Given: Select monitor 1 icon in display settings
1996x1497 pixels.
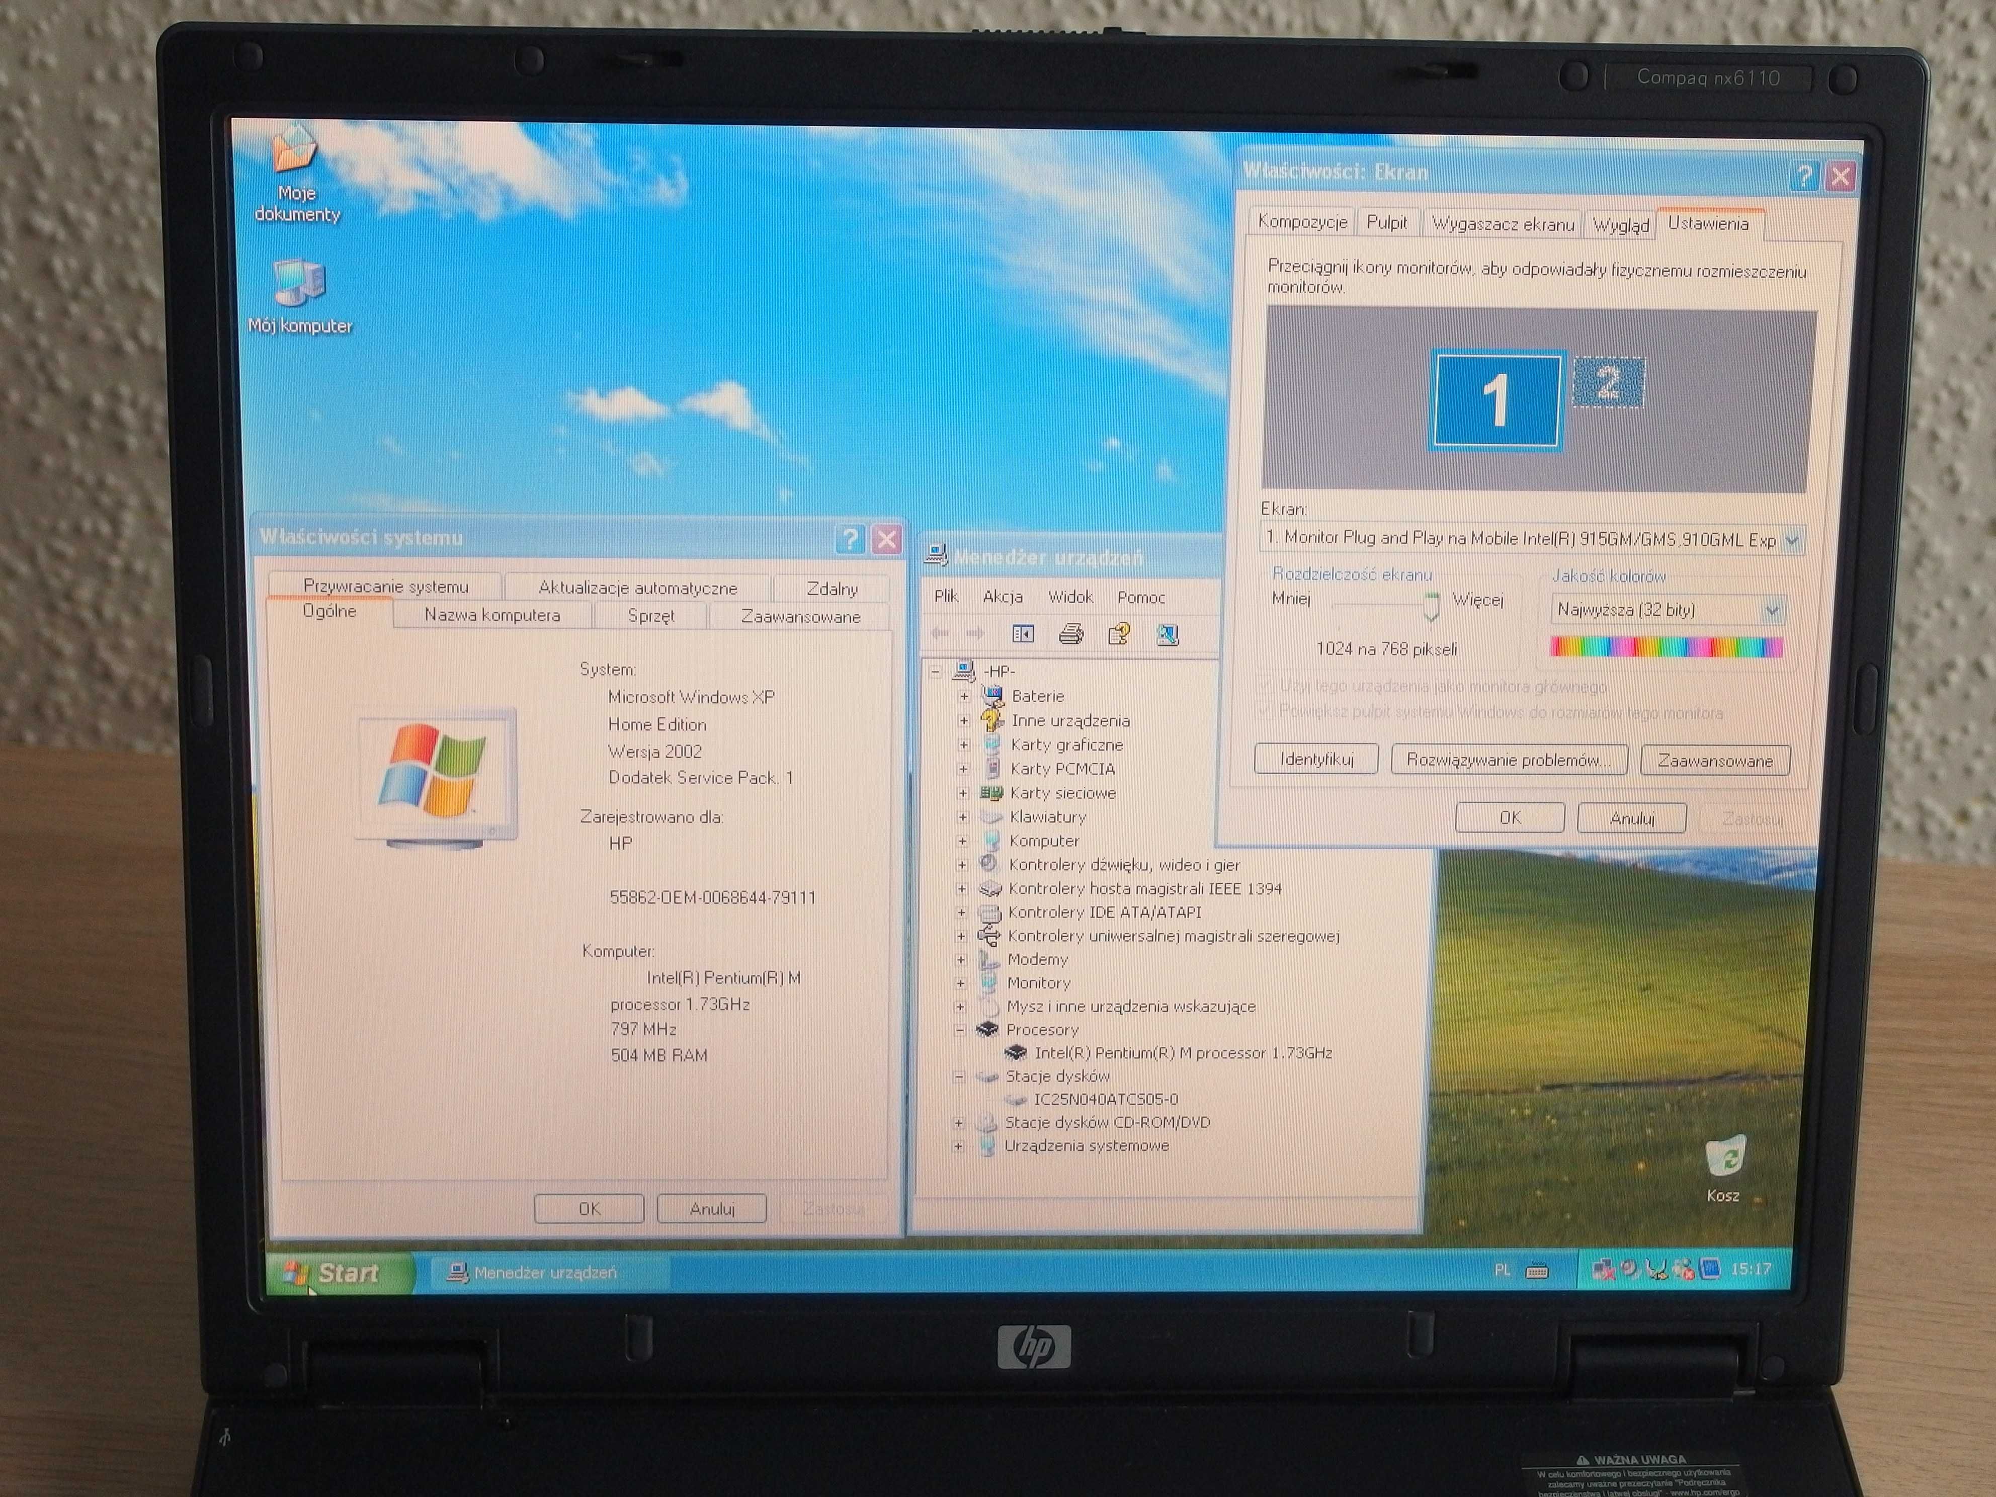Looking at the screenshot, I should tap(1497, 400).
